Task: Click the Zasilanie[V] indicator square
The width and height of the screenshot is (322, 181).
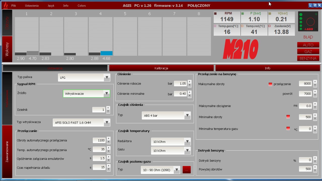Action: [269, 26]
